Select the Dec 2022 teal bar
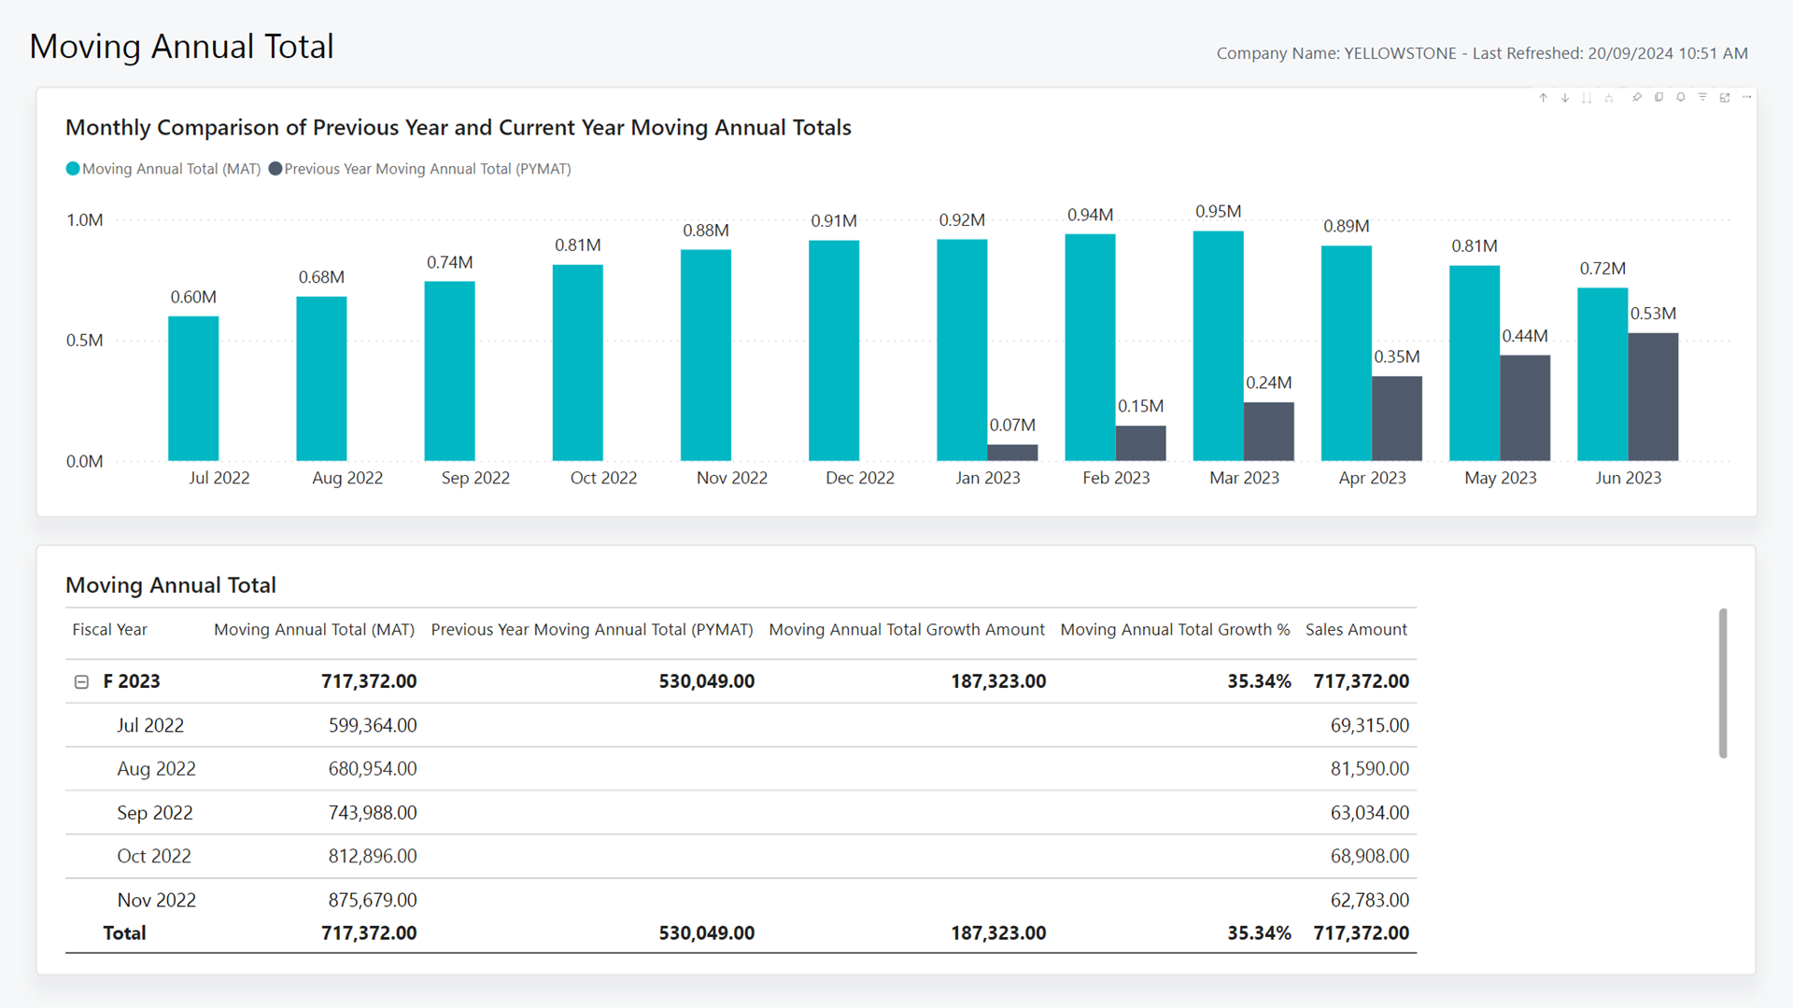This screenshot has height=1008, width=1793. [x=834, y=351]
